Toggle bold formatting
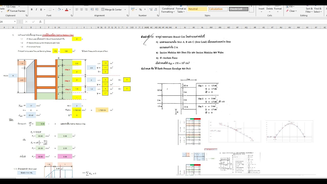Viewport: 327px width, 184px height. pos(32,9)
